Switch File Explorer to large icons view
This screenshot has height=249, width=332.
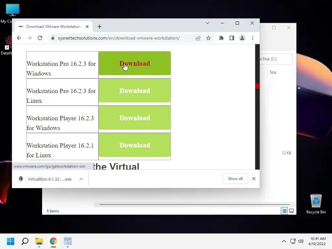point(291,211)
